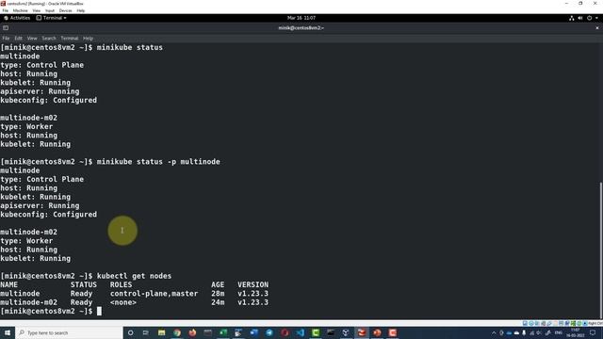Open the Windows taskbar clock

[x=576, y=332]
